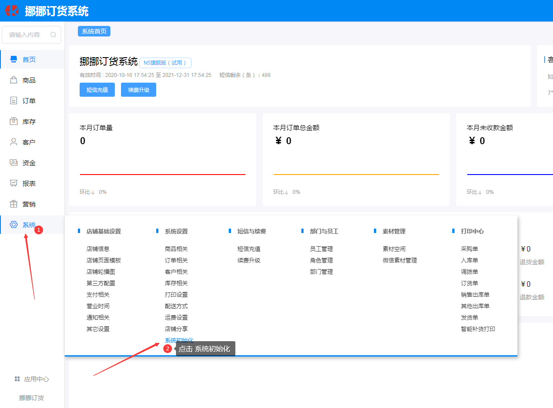Open 员工管理 link

coord(321,249)
